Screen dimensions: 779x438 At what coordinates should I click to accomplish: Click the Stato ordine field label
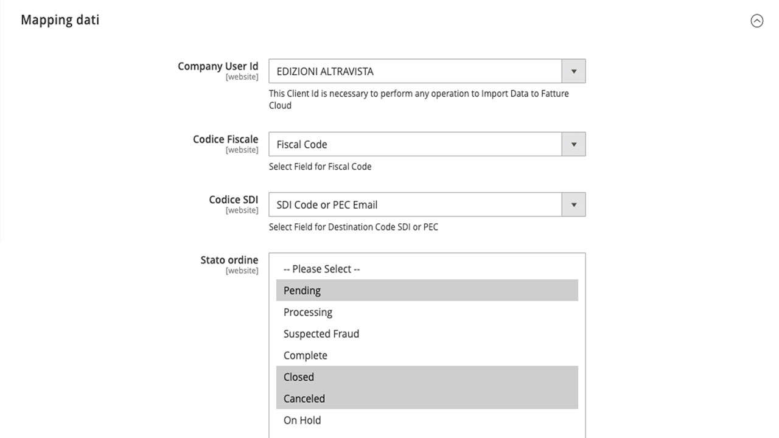[x=229, y=260]
